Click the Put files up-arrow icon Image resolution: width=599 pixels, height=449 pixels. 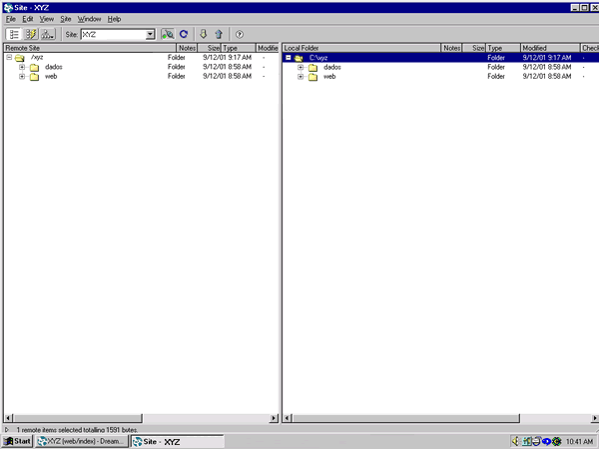point(219,34)
